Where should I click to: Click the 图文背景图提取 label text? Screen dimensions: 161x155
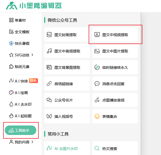(67, 67)
